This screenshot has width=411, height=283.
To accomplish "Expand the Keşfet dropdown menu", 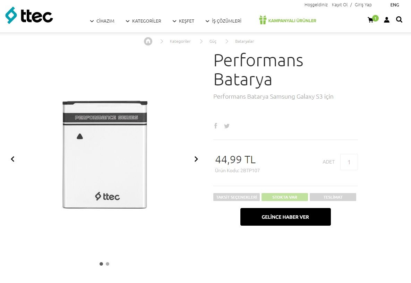I will point(183,21).
